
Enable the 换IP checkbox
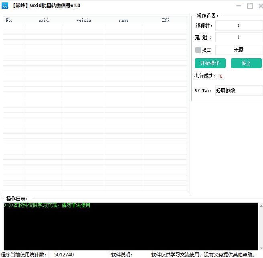198,50
